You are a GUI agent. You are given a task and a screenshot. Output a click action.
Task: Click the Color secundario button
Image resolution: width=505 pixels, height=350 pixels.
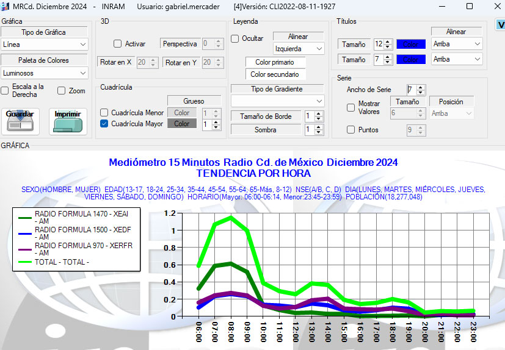[x=275, y=74]
